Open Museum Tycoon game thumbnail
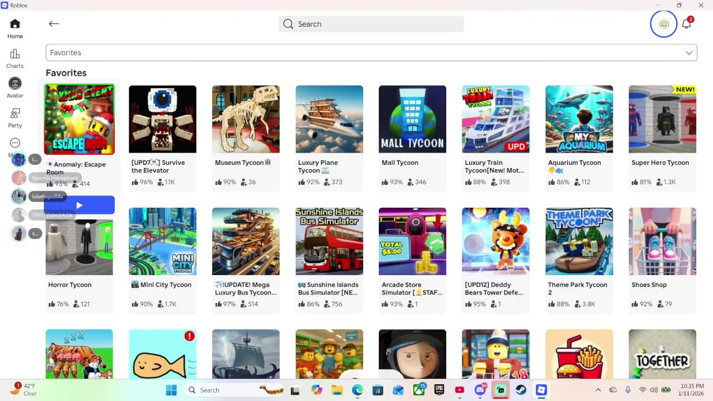This screenshot has width=713, height=401. coord(246,119)
